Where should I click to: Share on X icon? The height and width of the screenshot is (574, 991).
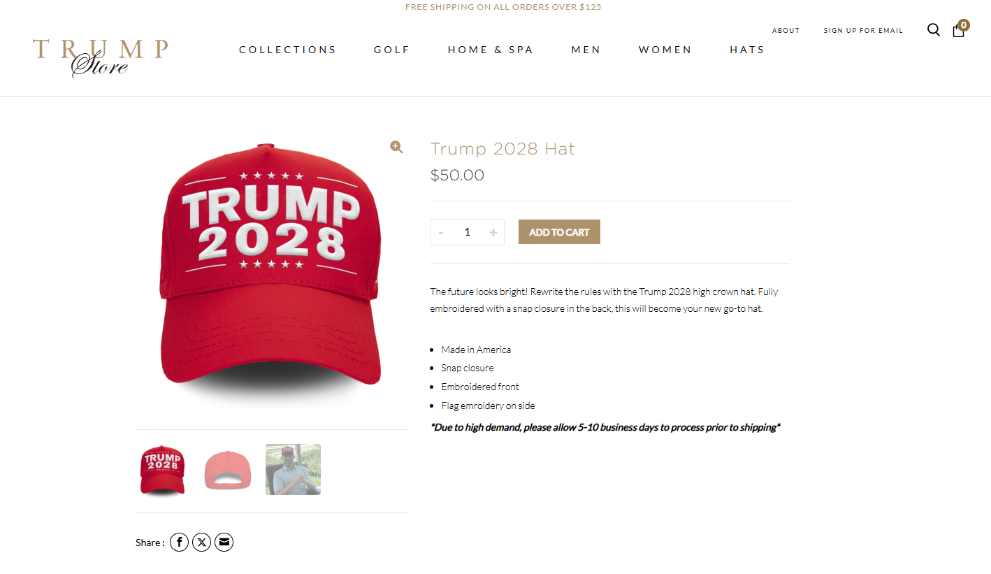coord(201,542)
